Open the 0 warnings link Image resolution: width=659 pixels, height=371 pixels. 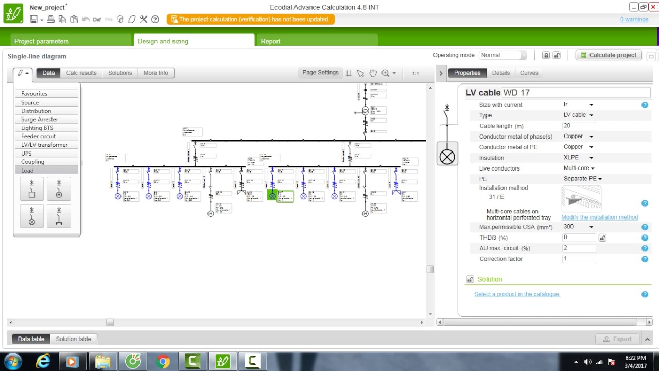(x=634, y=19)
